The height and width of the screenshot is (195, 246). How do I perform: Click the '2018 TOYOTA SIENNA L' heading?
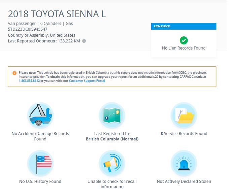tap(57, 14)
